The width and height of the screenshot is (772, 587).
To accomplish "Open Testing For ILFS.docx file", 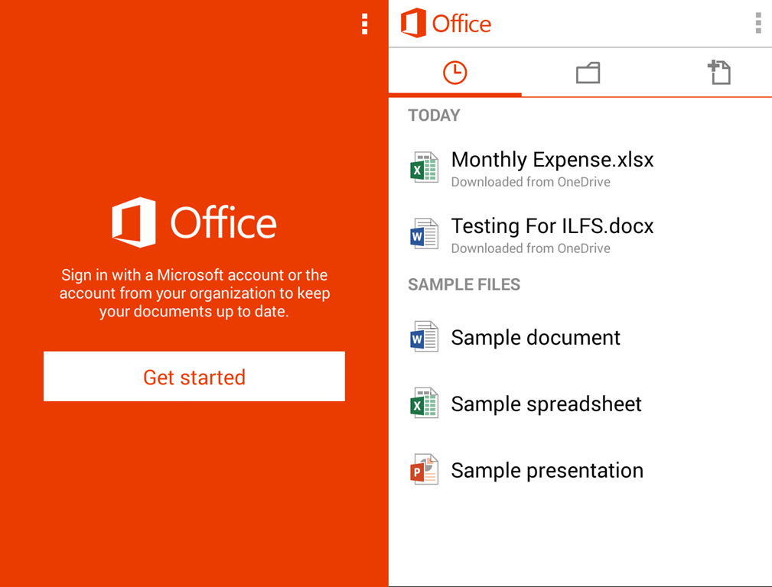I will [x=552, y=226].
